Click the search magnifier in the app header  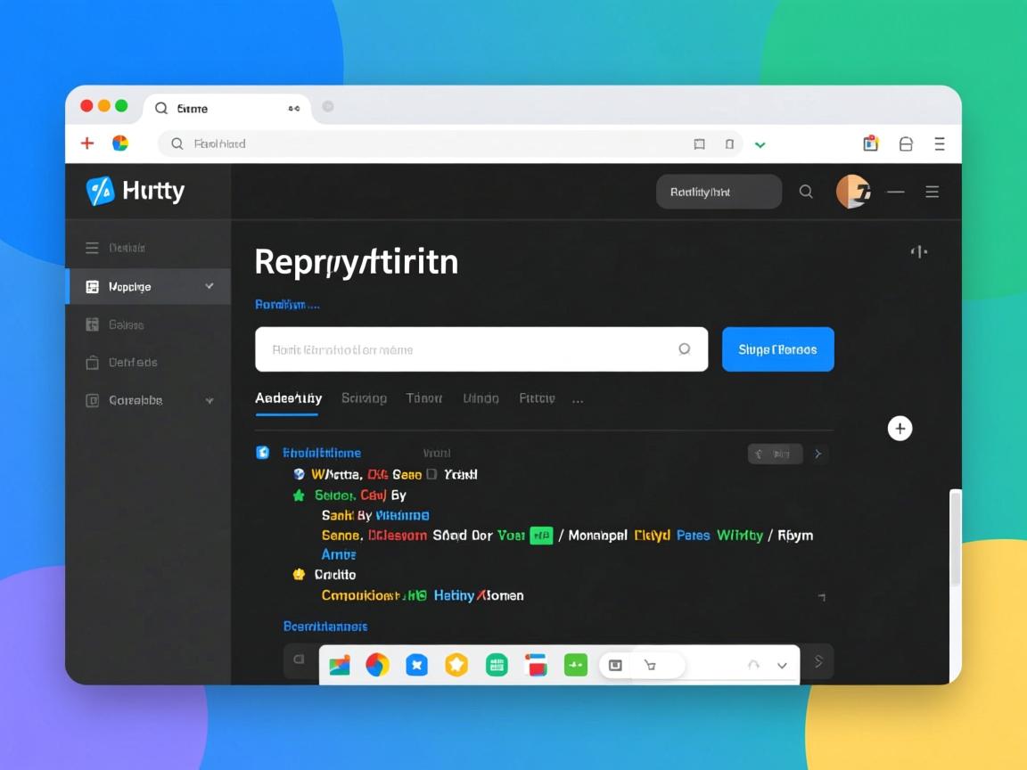click(806, 192)
